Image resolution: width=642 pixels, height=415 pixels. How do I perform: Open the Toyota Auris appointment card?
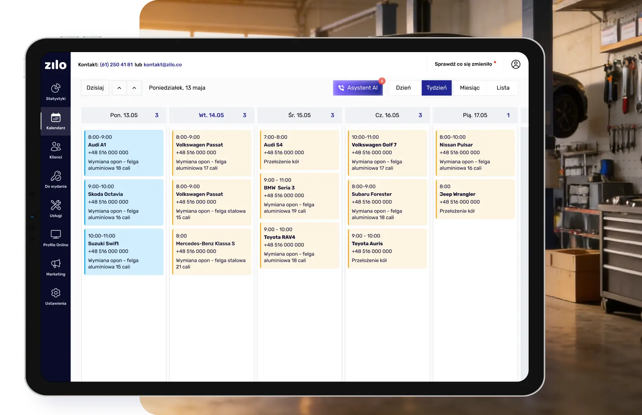(x=387, y=248)
